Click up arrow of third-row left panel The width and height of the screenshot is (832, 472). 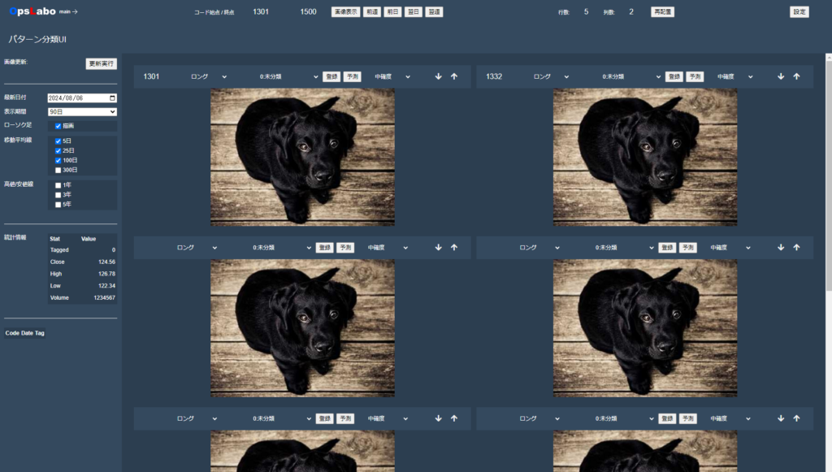click(454, 418)
